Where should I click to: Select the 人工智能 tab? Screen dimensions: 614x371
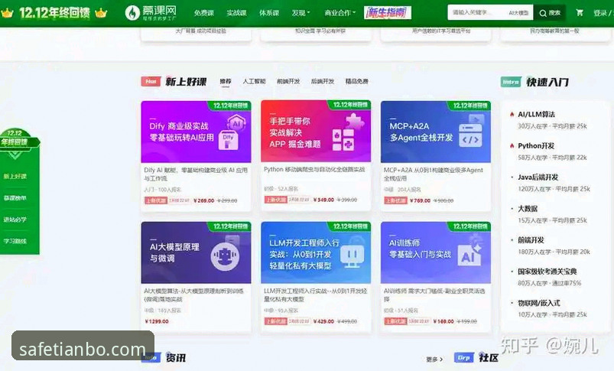pyautogui.click(x=254, y=82)
